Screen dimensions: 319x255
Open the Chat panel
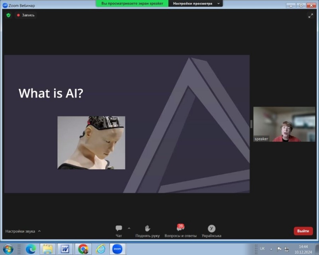119,229
